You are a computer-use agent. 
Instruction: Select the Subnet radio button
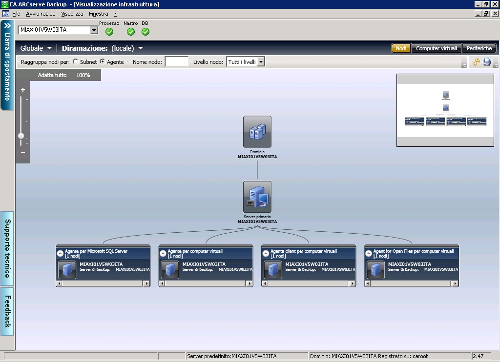(x=75, y=62)
